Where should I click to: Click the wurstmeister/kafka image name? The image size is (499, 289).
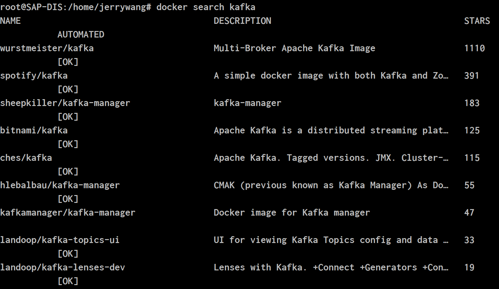click(47, 48)
